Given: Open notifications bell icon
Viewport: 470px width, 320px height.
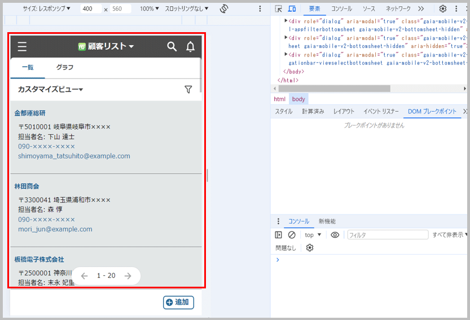Looking at the screenshot, I should 190,46.
